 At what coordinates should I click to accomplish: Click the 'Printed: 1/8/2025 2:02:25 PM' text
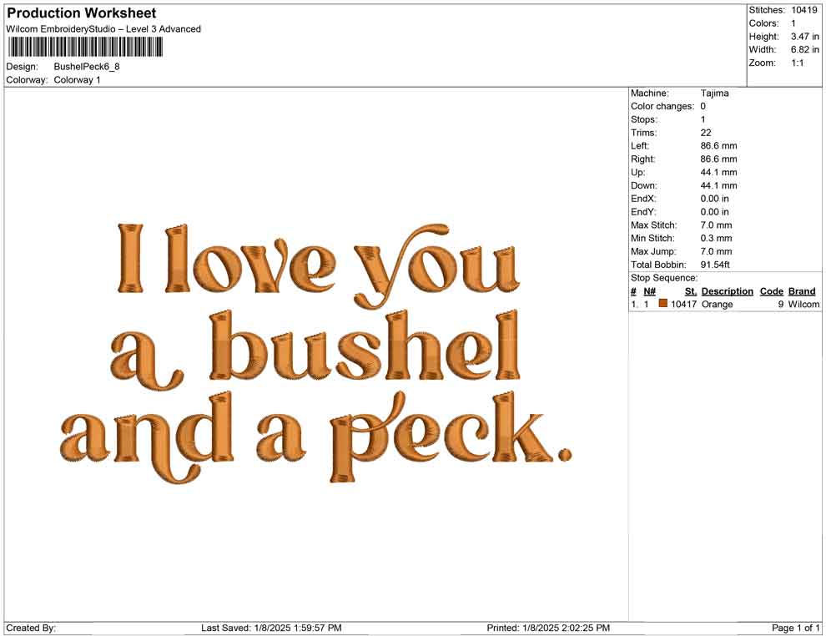(x=548, y=628)
